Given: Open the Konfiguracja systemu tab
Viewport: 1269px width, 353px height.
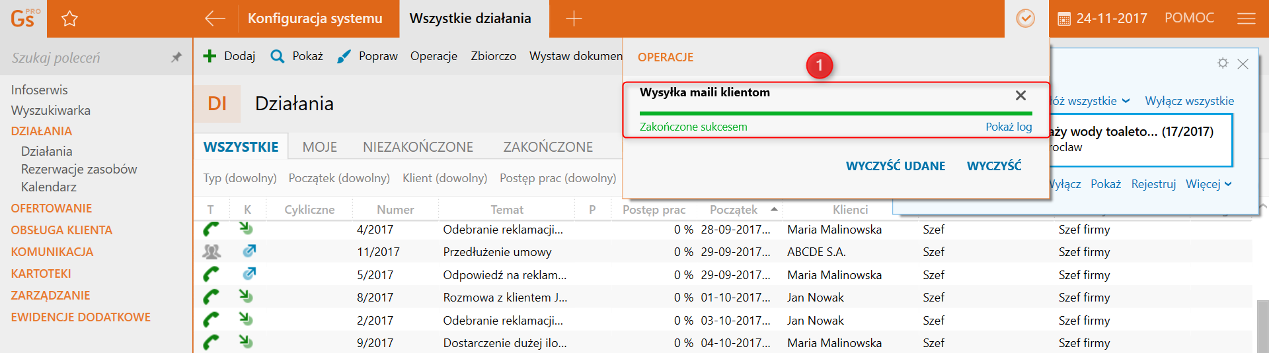Looking at the screenshot, I should pyautogui.click(x=315, y=18).
